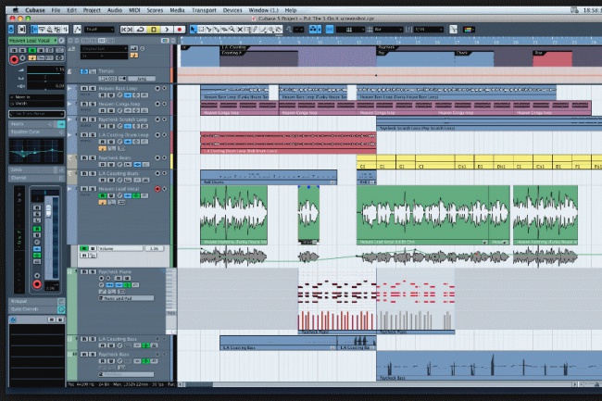Select the Draw pencil tool
This screenshot has height=401, width=602.
(256, 30)
